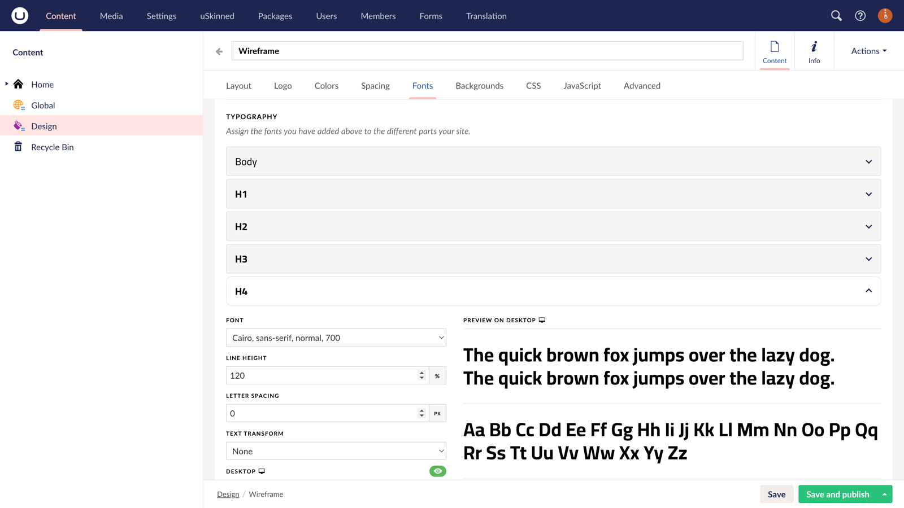Click the Save button
The image size is (904, 508).
coord(777,494)
